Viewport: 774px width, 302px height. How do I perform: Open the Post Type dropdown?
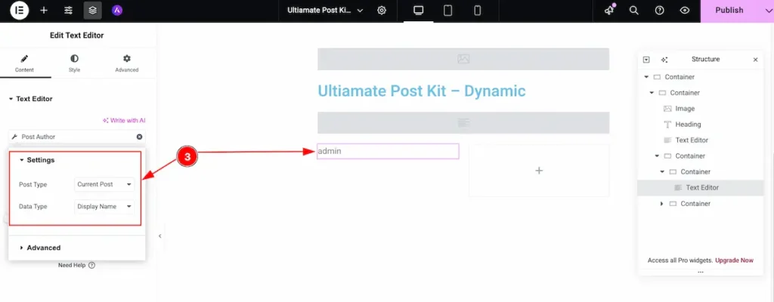pos(104,184)
